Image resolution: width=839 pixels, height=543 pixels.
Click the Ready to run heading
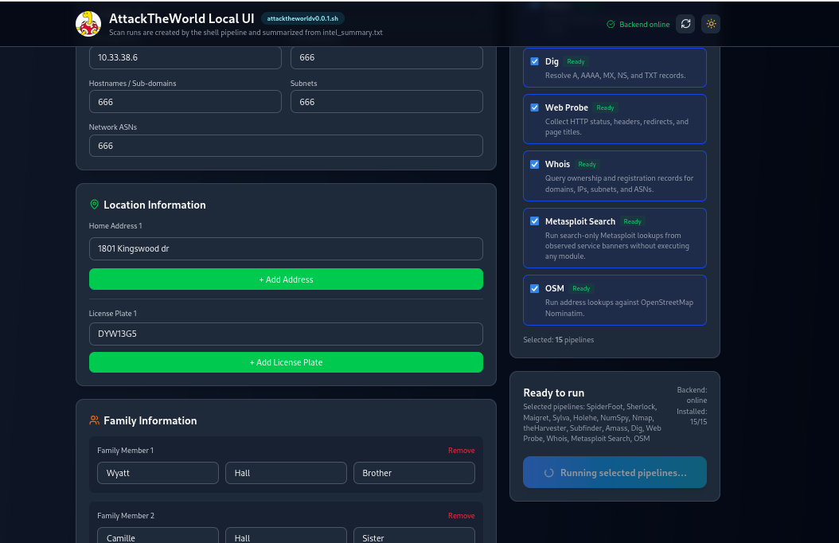(x=553, y=393)
